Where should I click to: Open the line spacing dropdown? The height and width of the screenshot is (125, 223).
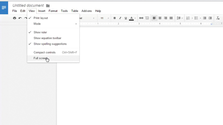point(180,18)
